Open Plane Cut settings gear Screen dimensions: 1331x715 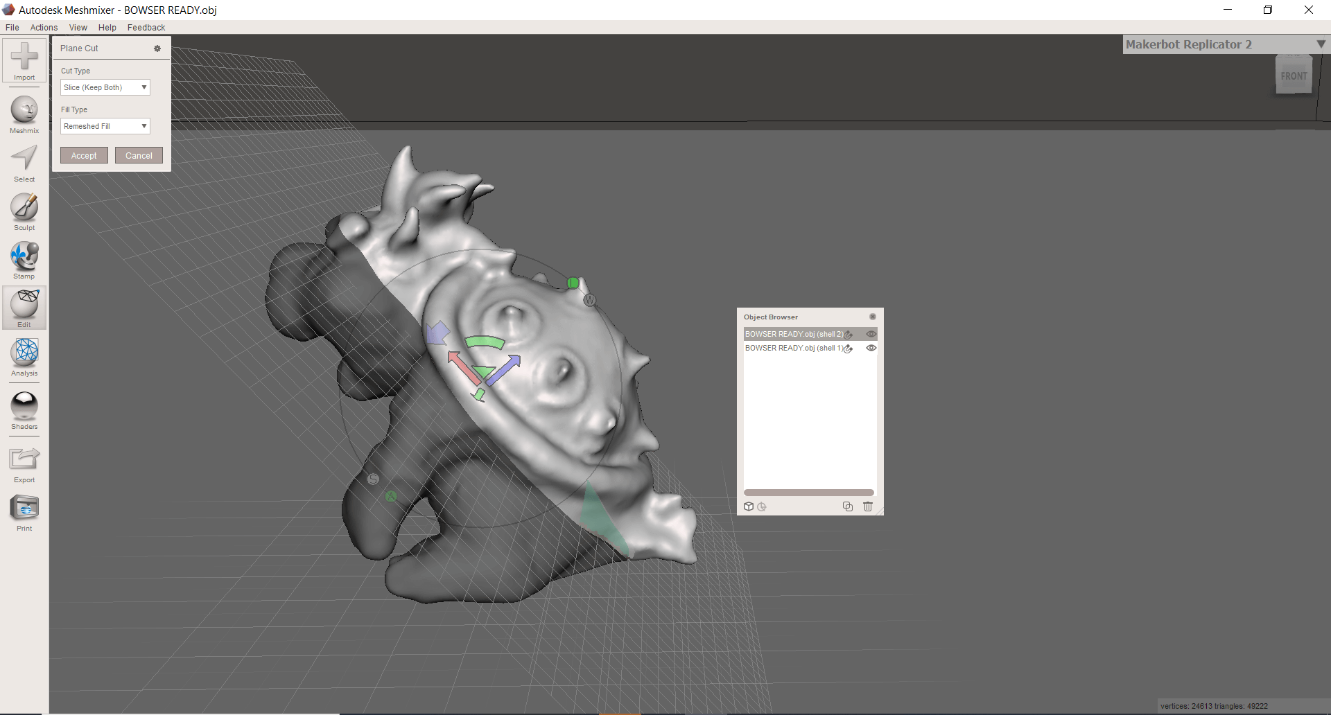[x=157, y=48]
